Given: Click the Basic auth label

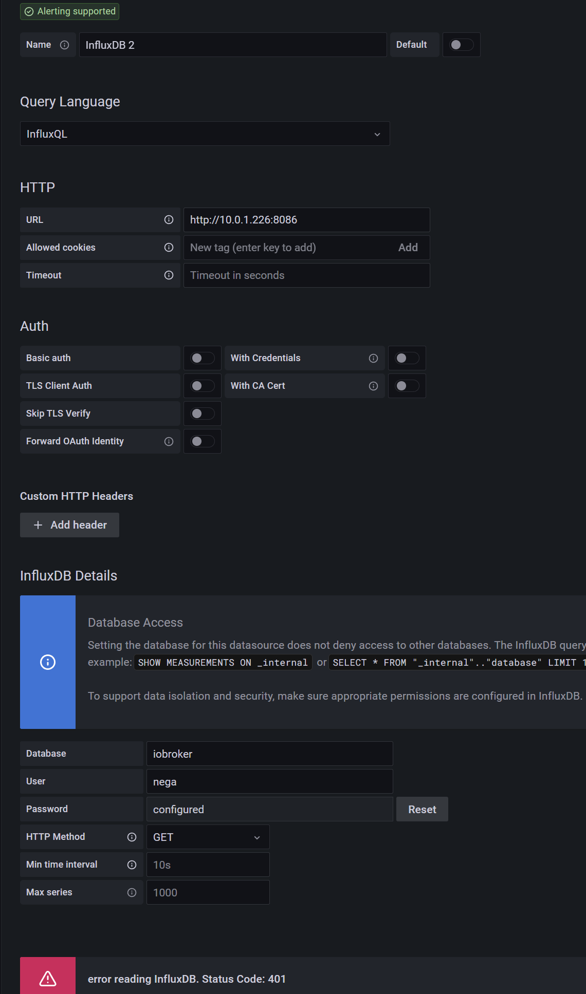Looking at the screenshot, I should tap(48, 358).
